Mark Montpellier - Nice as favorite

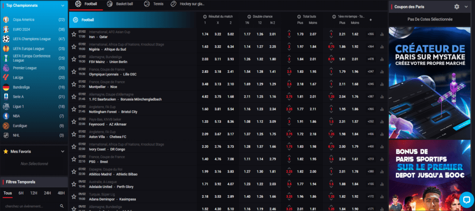tap(73, 84)
